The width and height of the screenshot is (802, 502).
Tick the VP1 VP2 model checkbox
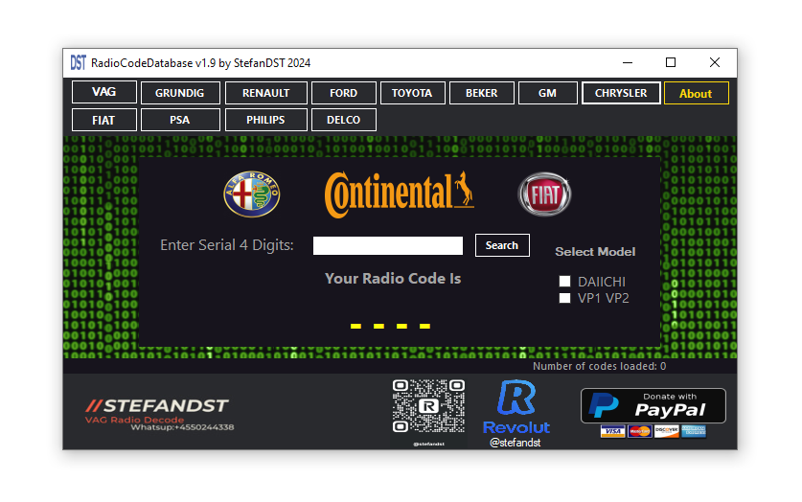564,298
